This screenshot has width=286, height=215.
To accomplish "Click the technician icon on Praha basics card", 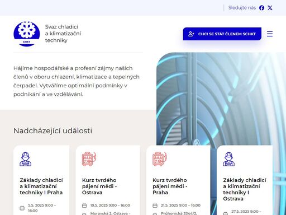I will [x=26, y=159].
